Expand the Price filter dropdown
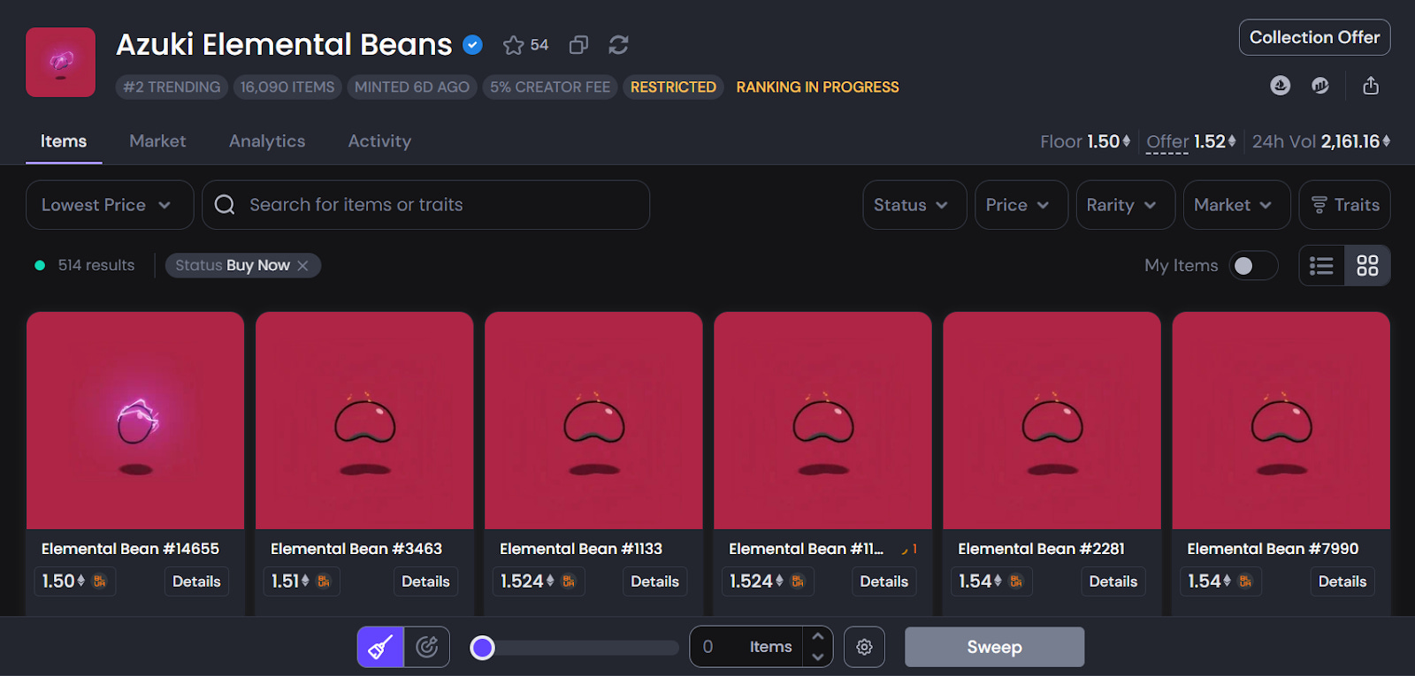The height and width of the screenshot is (676, 1415). click(1021, 205)
